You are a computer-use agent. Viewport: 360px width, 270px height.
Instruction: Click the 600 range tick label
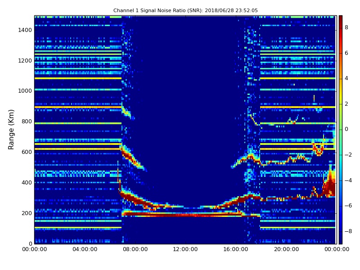point(27,152)
